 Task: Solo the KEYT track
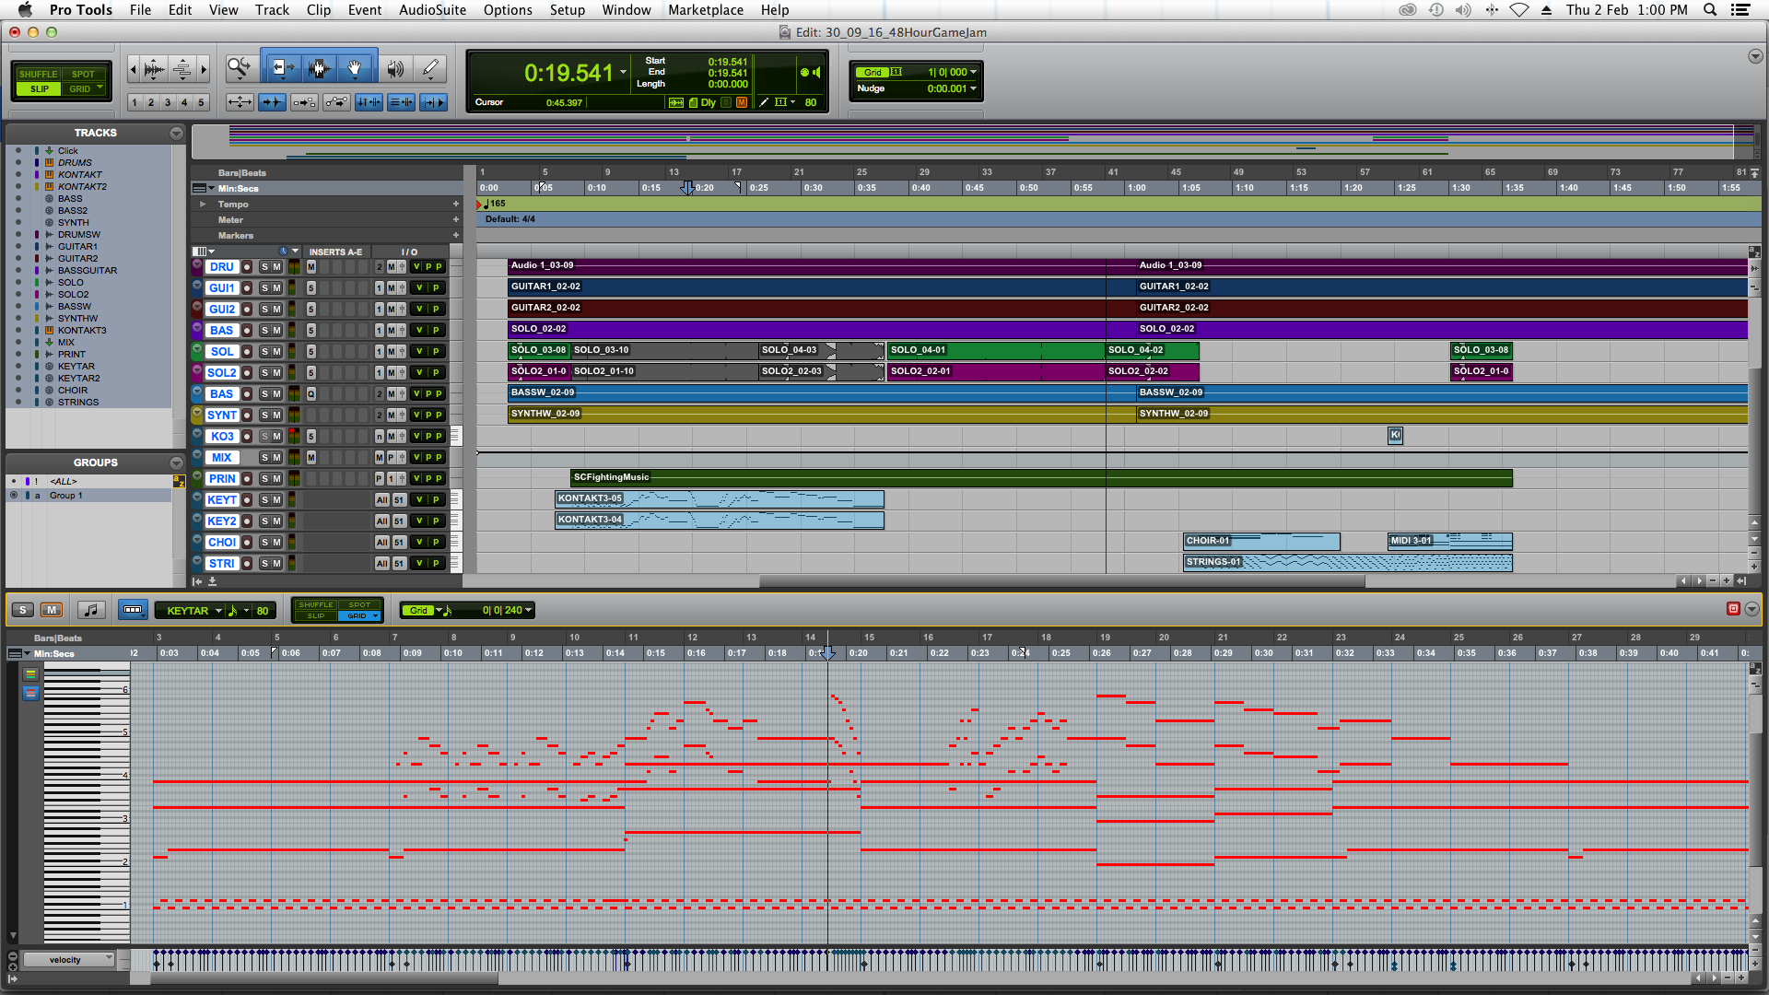click(264, 500)
